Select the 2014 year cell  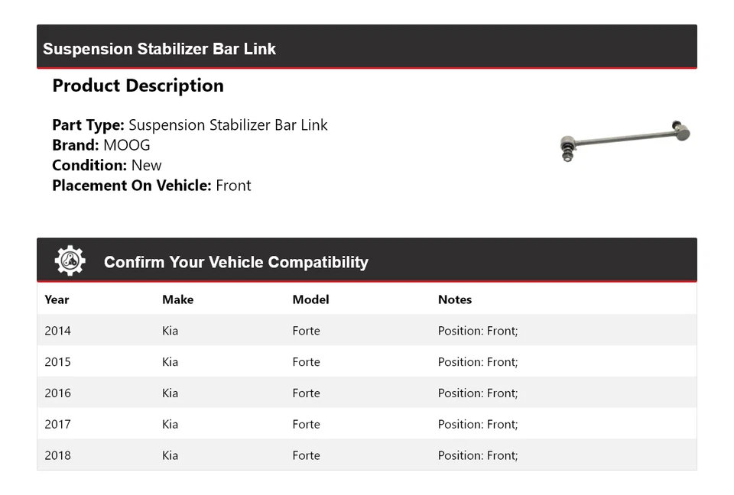57,331
